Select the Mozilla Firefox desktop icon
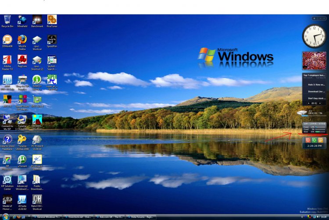The width and height of the screenshot is (329, 220). [22, 43]
